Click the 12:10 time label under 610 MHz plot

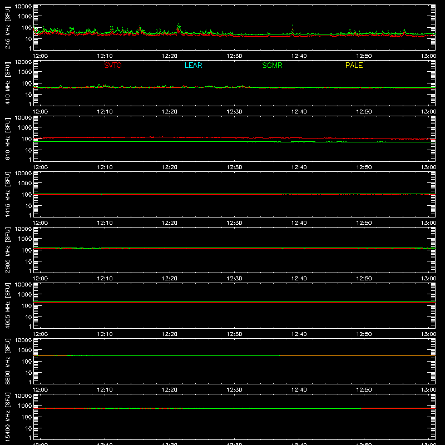pos(105,167)
